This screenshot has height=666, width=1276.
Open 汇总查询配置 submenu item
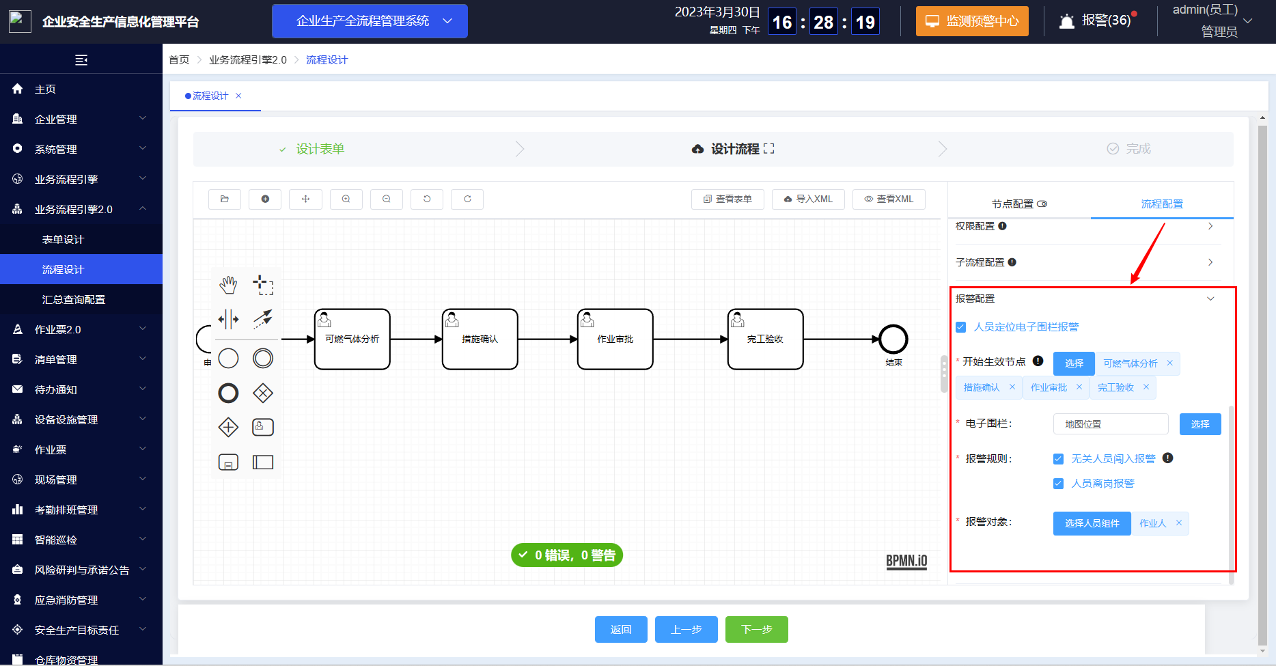coord(81,299)
